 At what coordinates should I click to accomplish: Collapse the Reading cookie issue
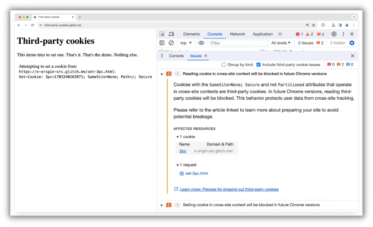pos(162,74)
